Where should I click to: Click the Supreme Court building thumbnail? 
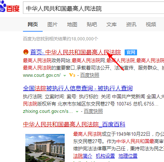click(x=45, y=148)
